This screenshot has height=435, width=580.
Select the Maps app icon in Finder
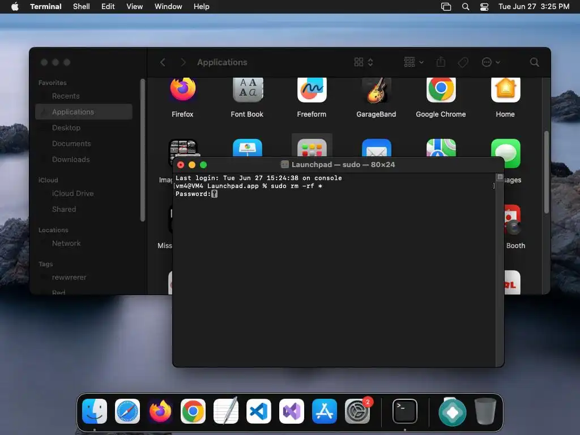(441, 148)
